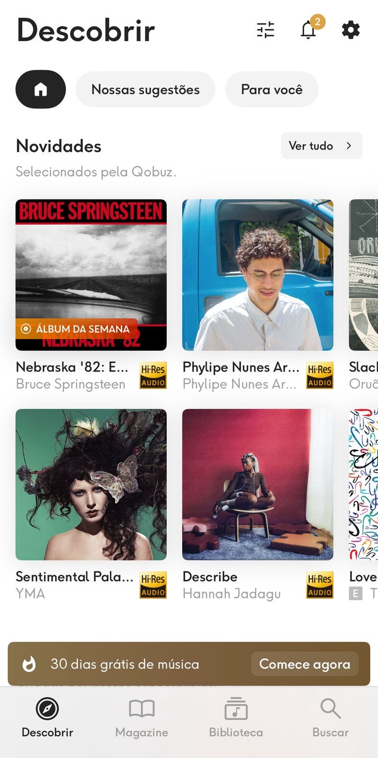This screenshot has height=758, width=378.
Task: Click the Comece agora button
Action: pyautogui.click(x=305, y=664)
